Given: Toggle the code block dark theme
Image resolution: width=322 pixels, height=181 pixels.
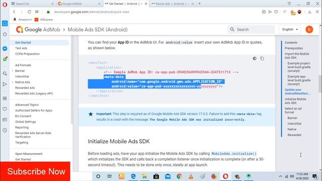Looking at the screenshot, I should (x=255, y=58).
